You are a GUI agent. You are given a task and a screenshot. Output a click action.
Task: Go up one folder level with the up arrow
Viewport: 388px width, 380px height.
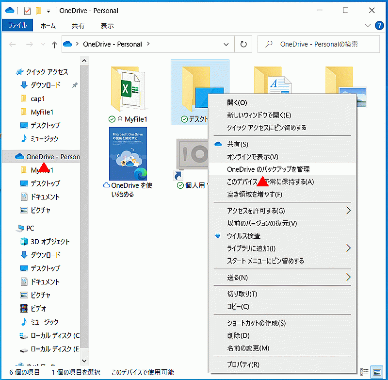coord(54,45)
